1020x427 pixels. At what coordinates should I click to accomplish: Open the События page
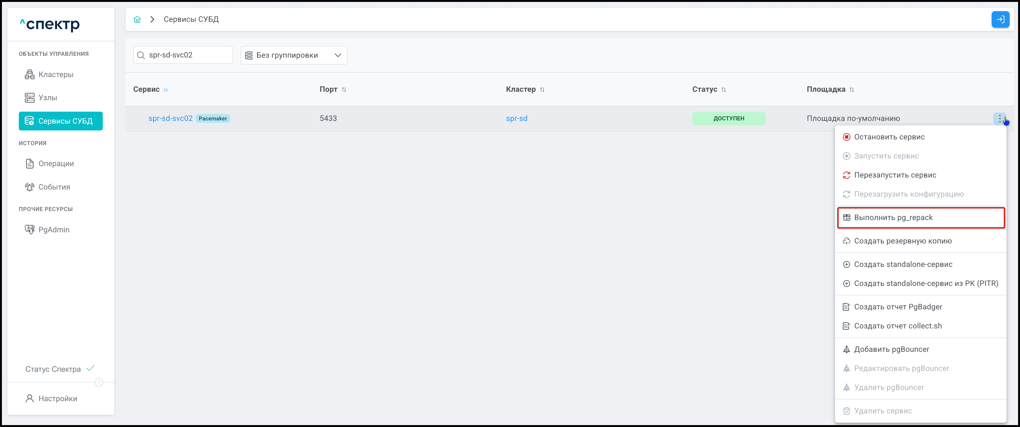54,187
